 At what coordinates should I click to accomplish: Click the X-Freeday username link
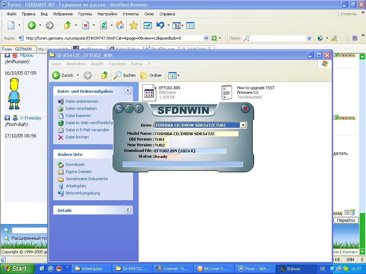click(x=30, y=118)
